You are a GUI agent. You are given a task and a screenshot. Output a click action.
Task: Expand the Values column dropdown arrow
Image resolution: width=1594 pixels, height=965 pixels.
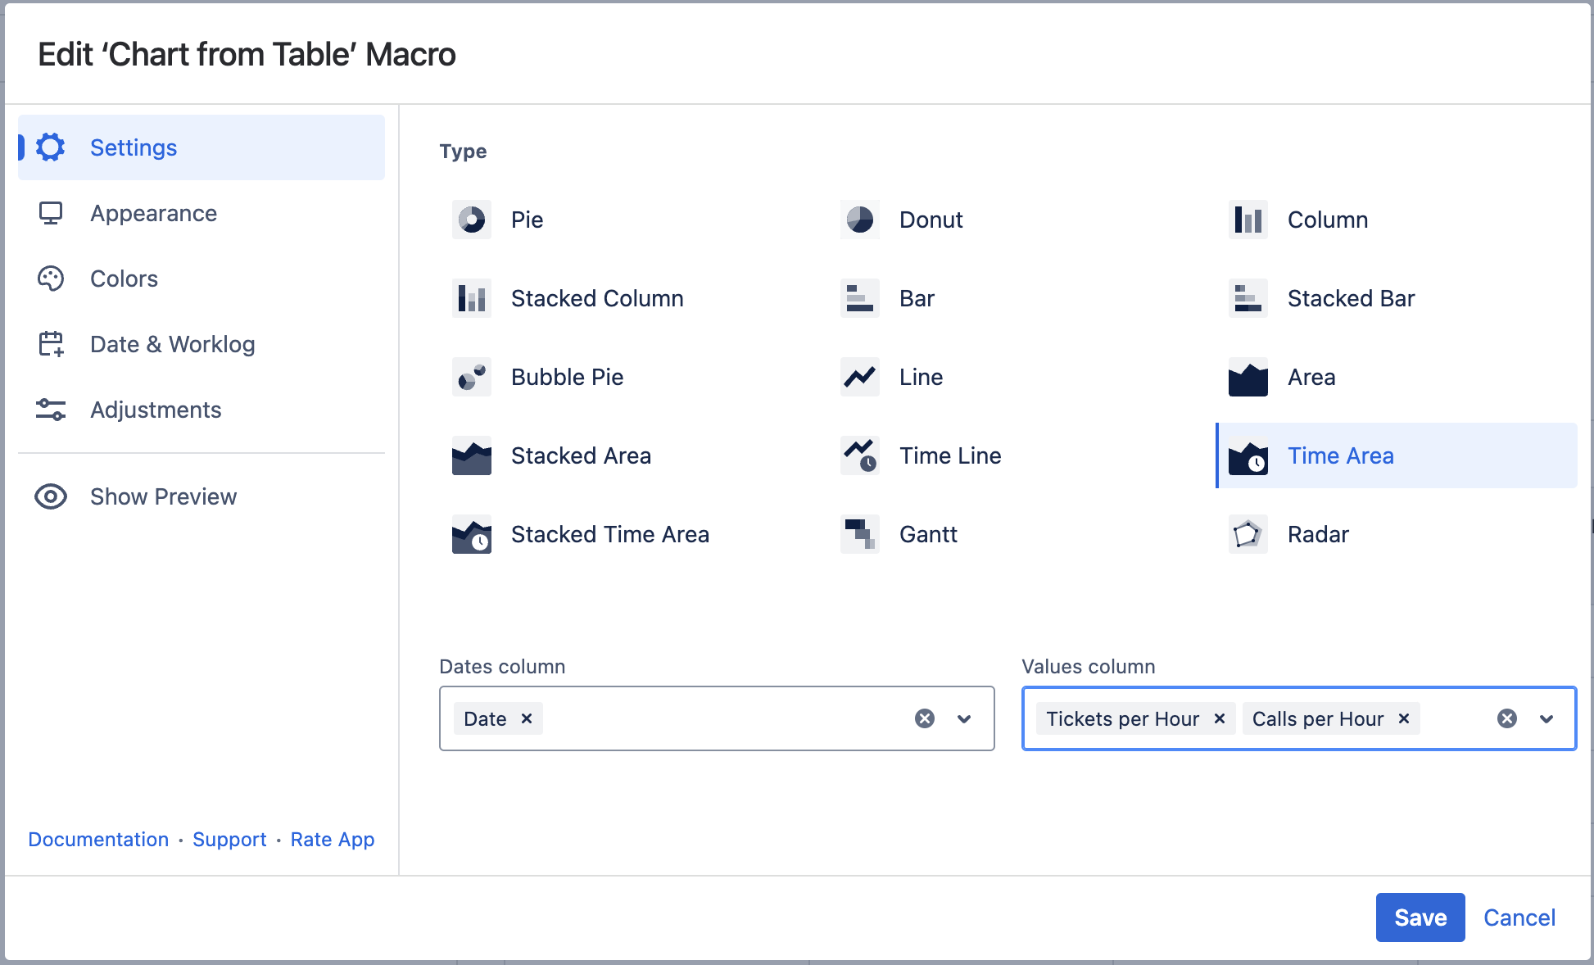[x=1546, y=718]
